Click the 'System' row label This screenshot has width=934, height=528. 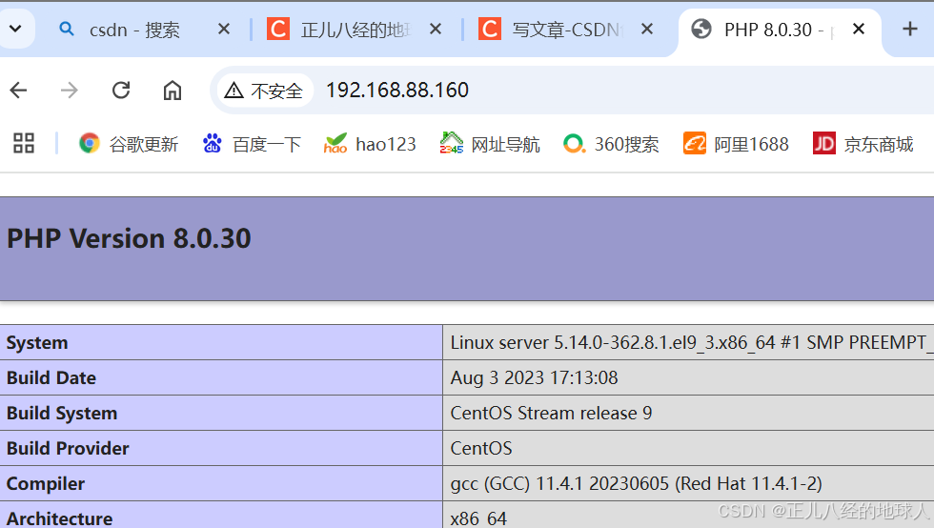tap(37, 343)
